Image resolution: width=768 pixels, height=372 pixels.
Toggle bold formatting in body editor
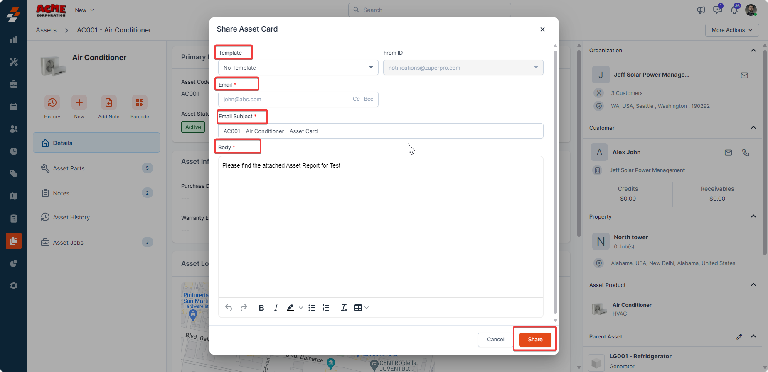click(261, 308)
